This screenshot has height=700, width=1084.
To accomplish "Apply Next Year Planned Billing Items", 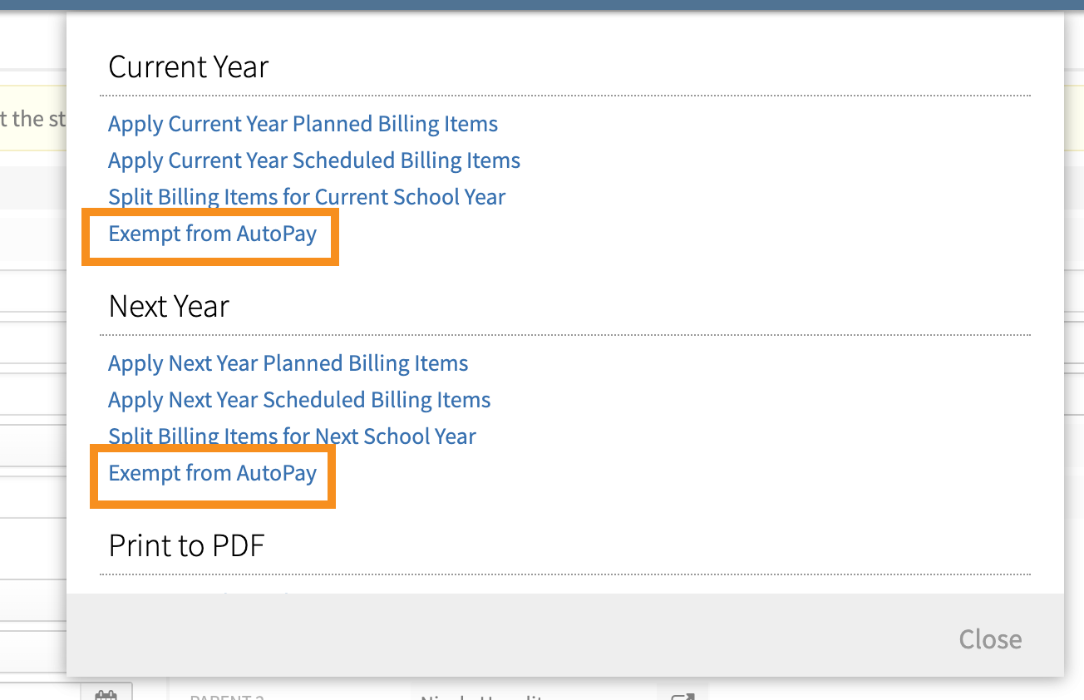I will [288, 363].
